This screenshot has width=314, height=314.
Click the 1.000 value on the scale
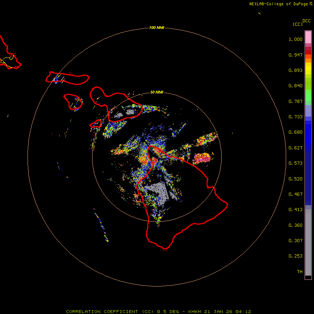[296, 39]
